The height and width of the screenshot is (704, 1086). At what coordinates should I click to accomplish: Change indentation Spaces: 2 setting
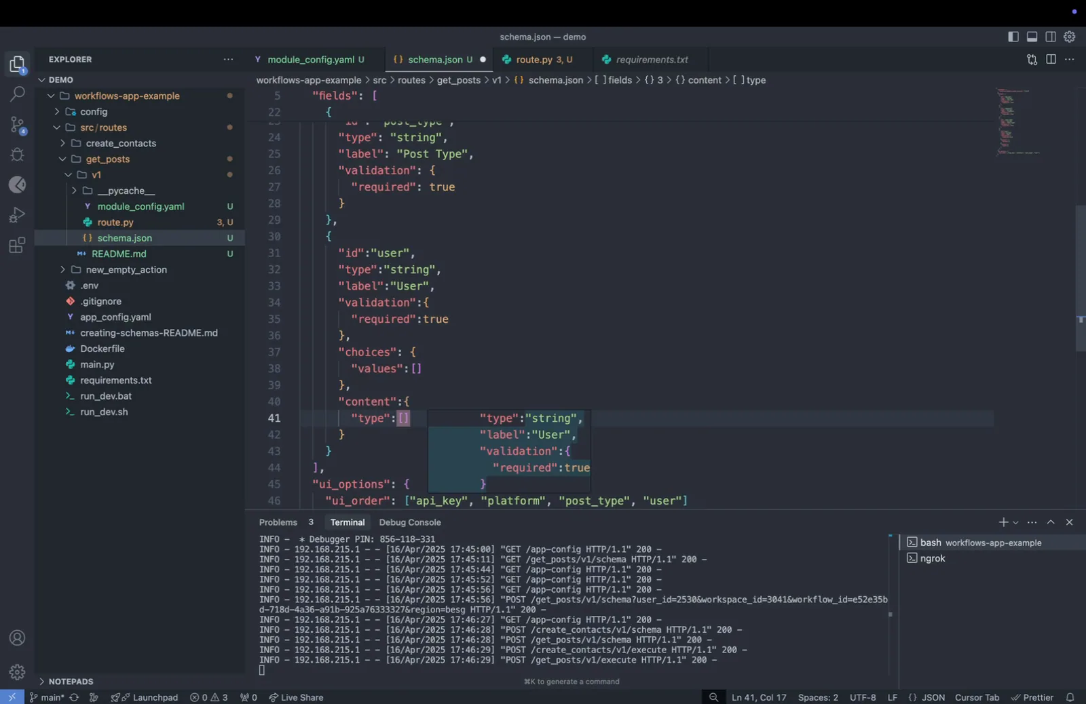818,697
